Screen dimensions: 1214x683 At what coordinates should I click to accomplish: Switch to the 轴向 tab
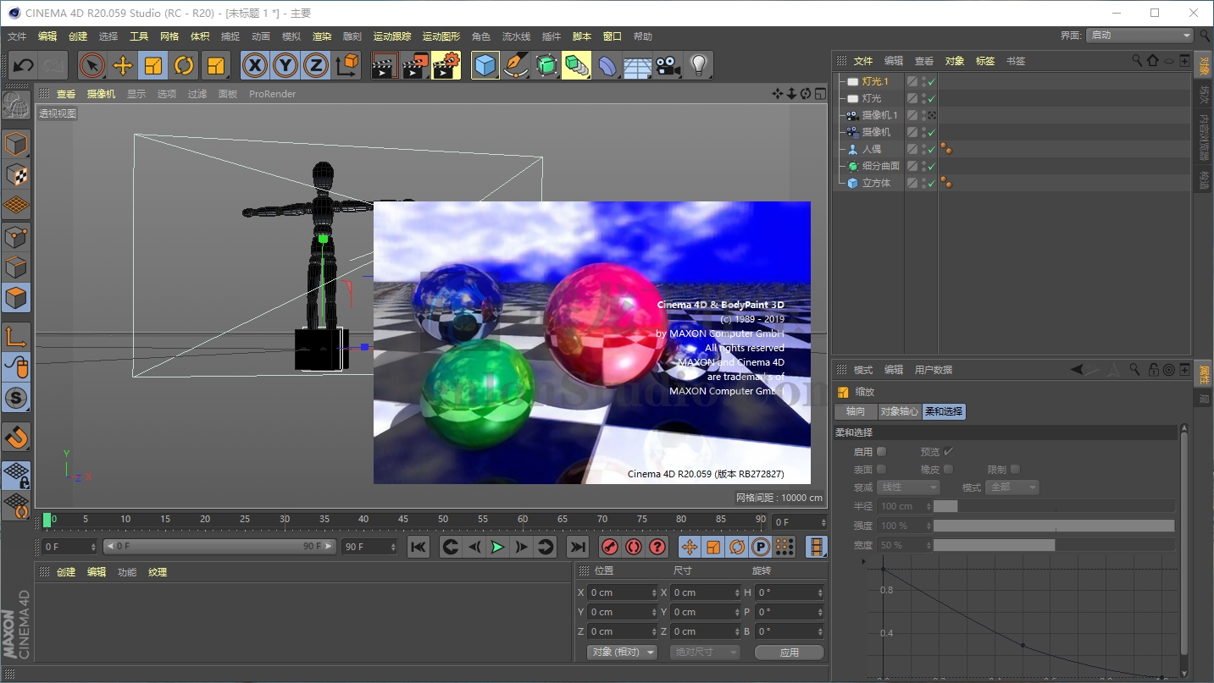[x=856, y=411]
